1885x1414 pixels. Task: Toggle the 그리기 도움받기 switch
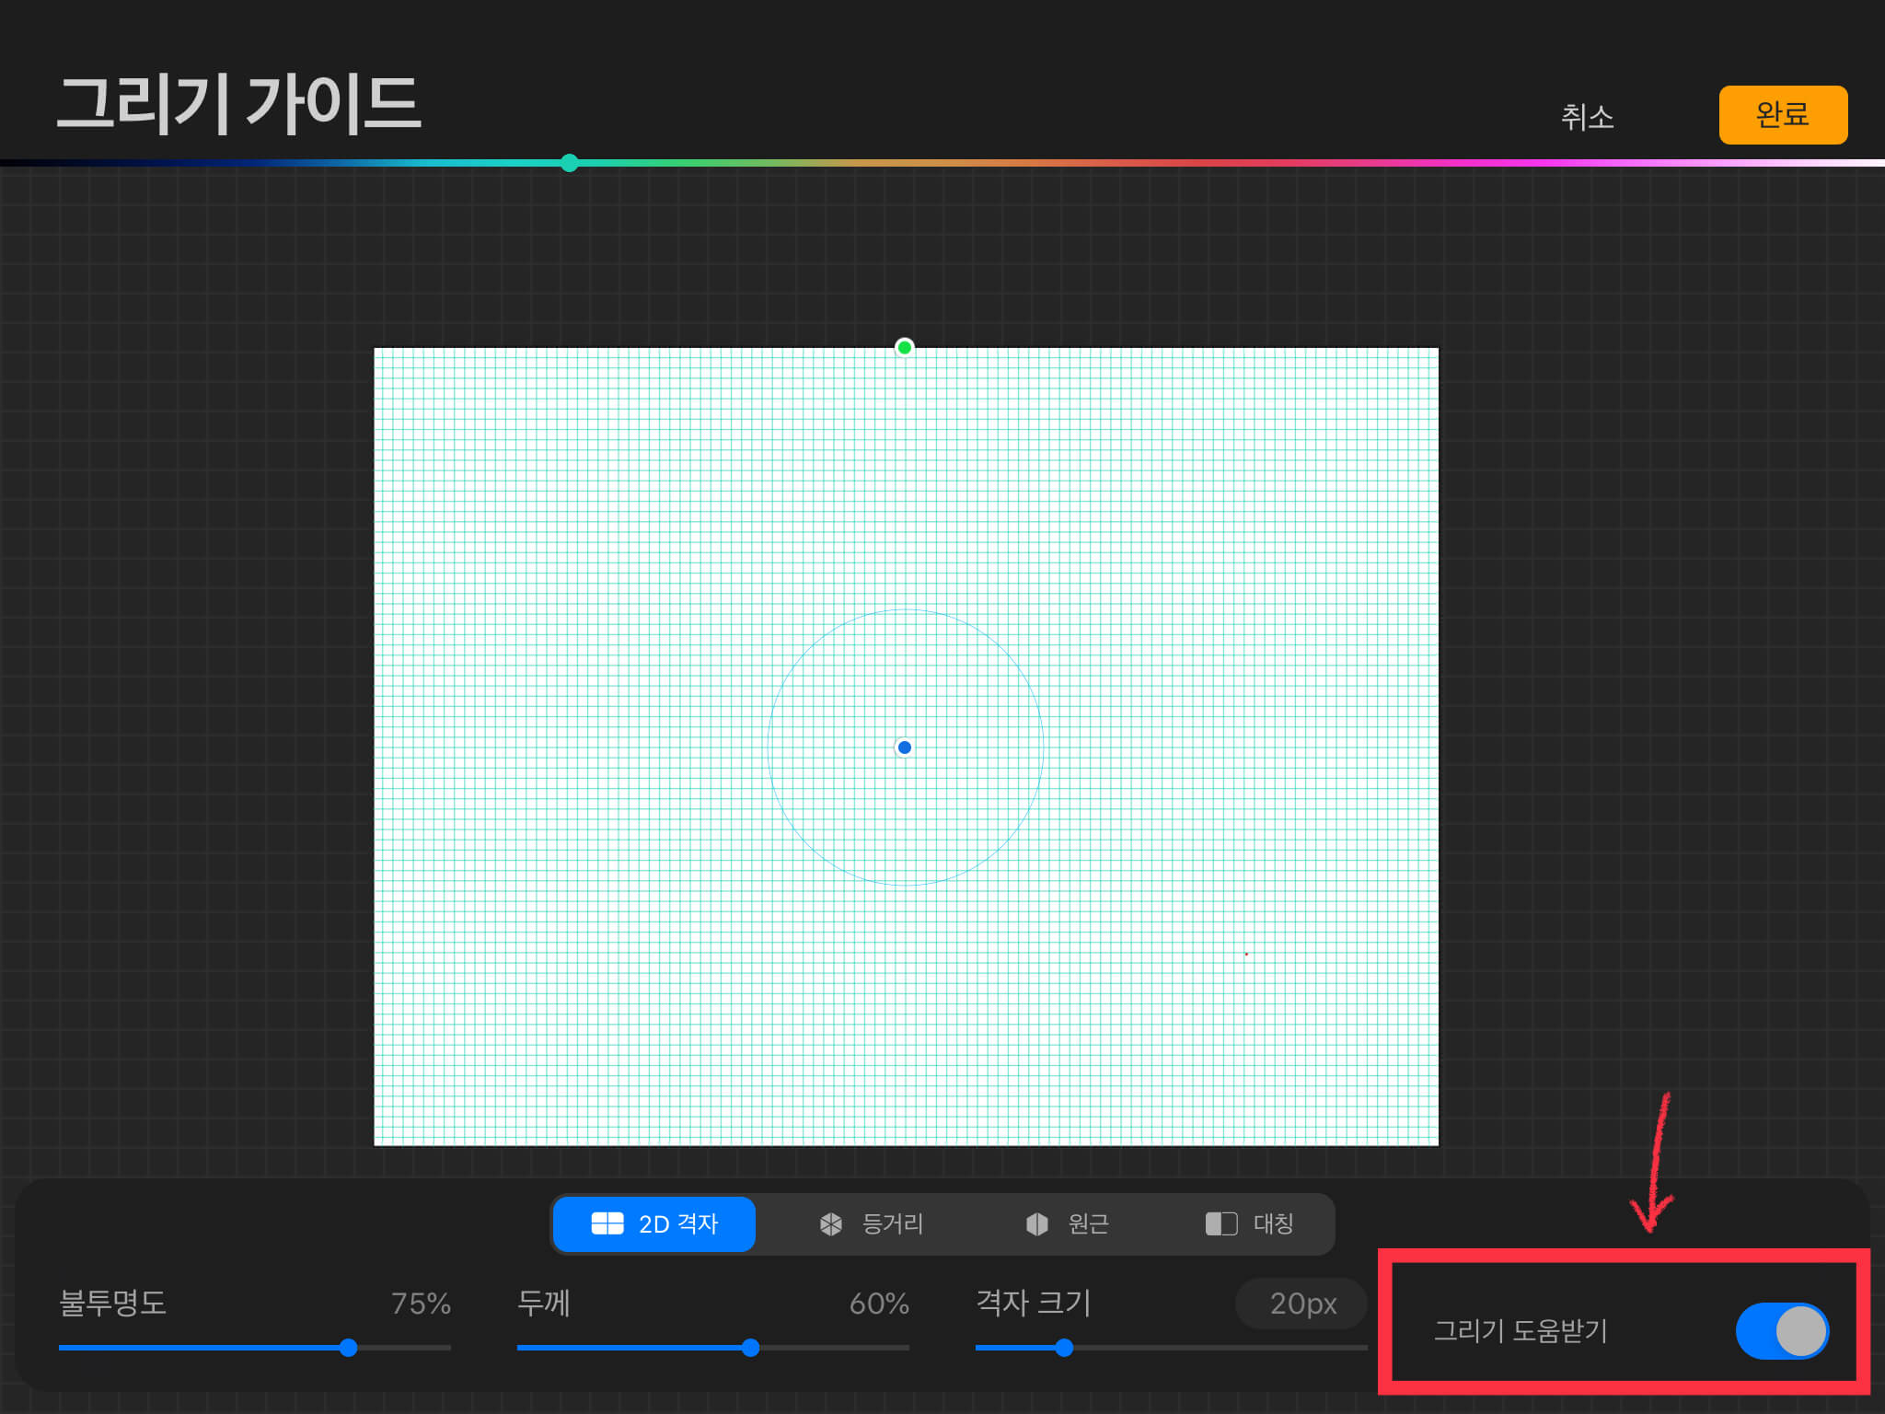click(x=1782, y=1330)
